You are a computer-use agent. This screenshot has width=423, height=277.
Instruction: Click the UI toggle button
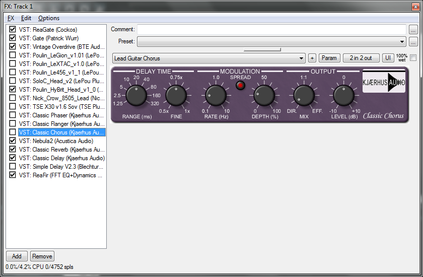[388, 58]
